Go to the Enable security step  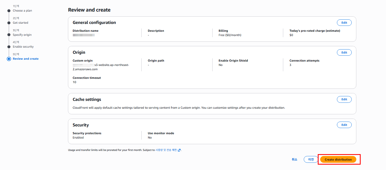23,47
